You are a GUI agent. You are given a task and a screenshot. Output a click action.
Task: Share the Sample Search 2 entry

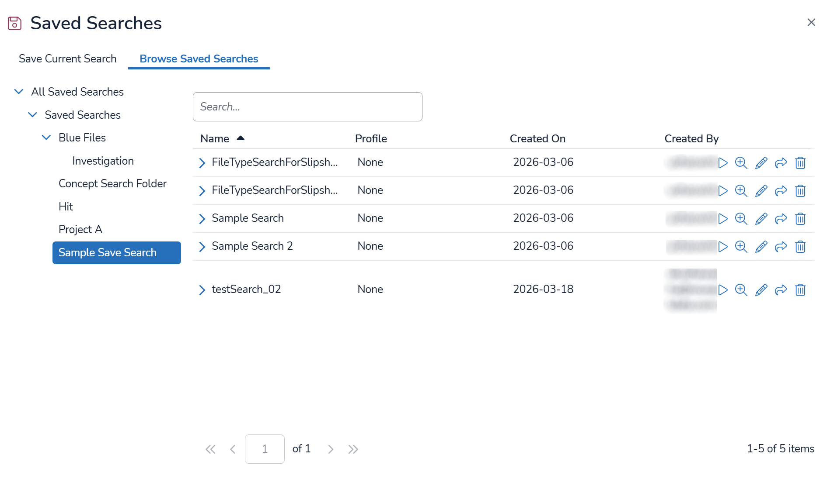pyautogui.click(x=781, y=247)
